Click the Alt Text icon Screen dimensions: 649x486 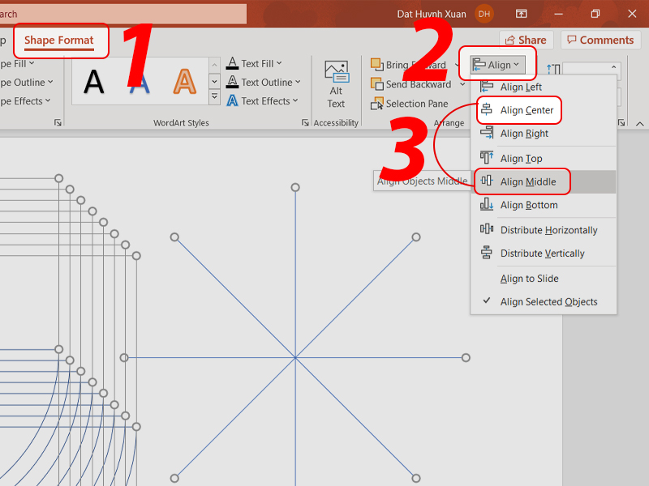pyautogui.click(x=336, y=71)
